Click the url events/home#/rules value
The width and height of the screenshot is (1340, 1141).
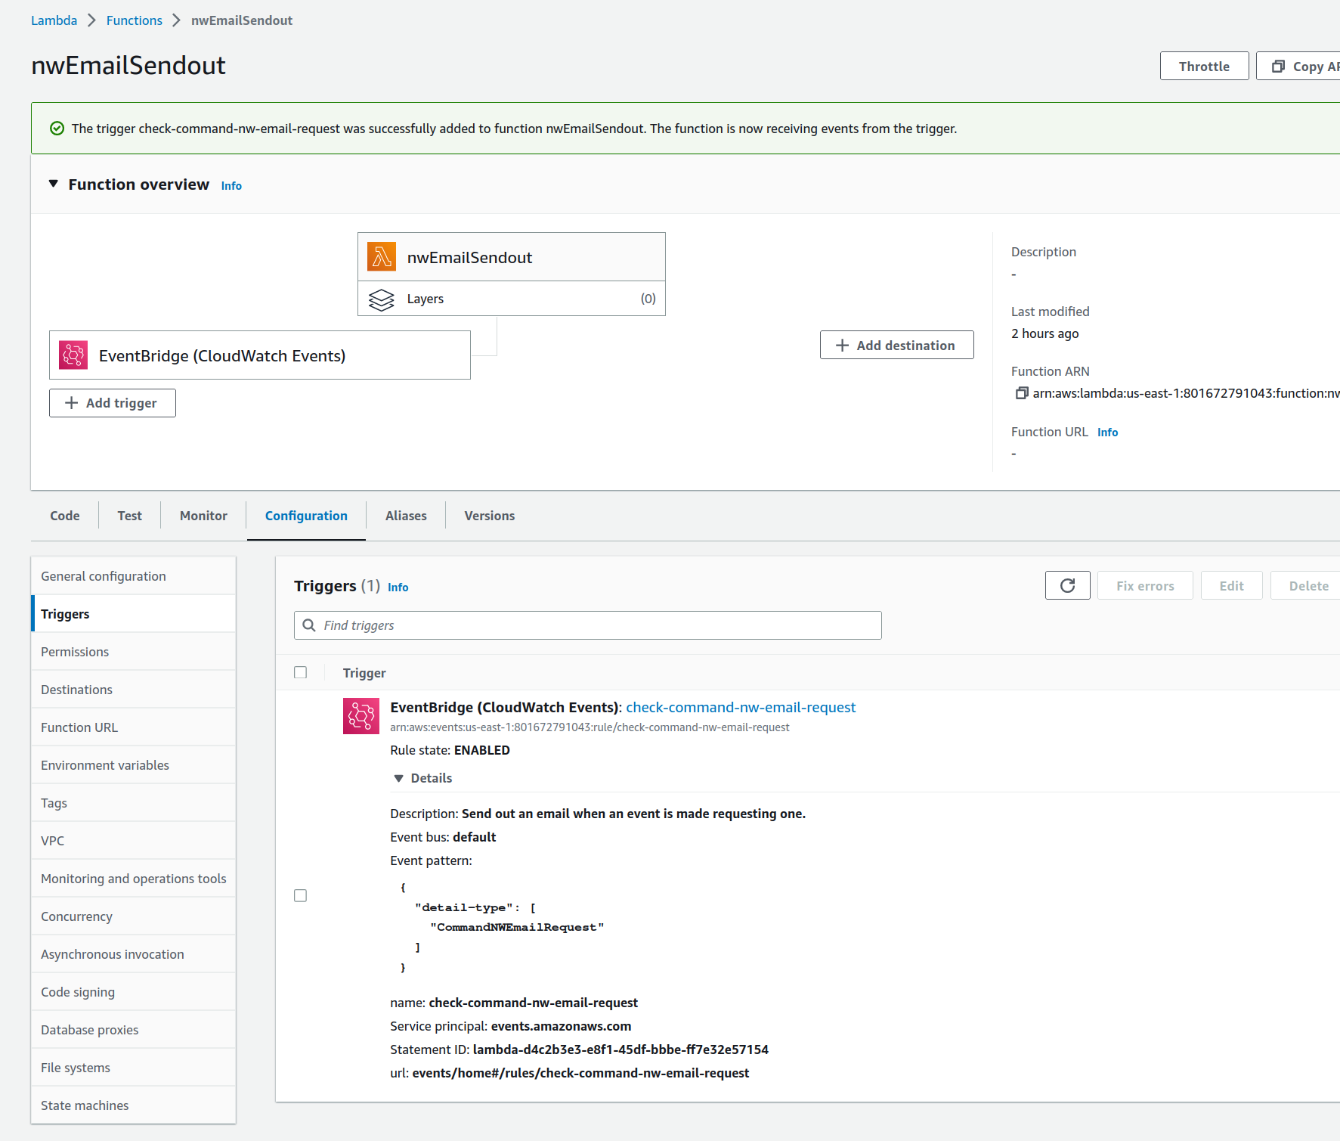(x=580, y=1073)
